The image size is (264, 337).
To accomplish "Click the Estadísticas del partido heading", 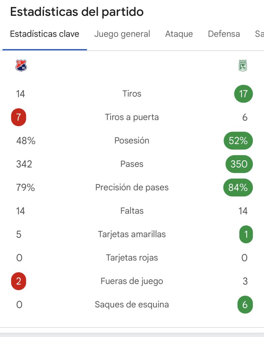I will pos(77,12).
